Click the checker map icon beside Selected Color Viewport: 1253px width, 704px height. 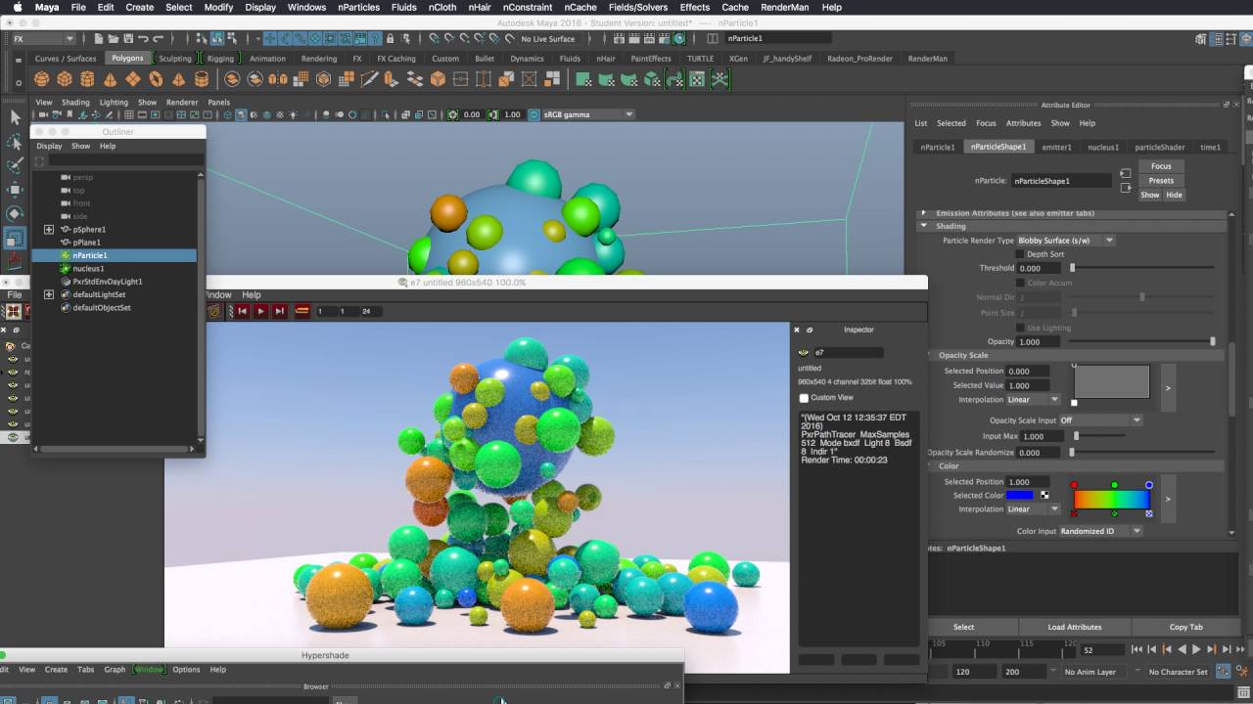(1044, 496)
